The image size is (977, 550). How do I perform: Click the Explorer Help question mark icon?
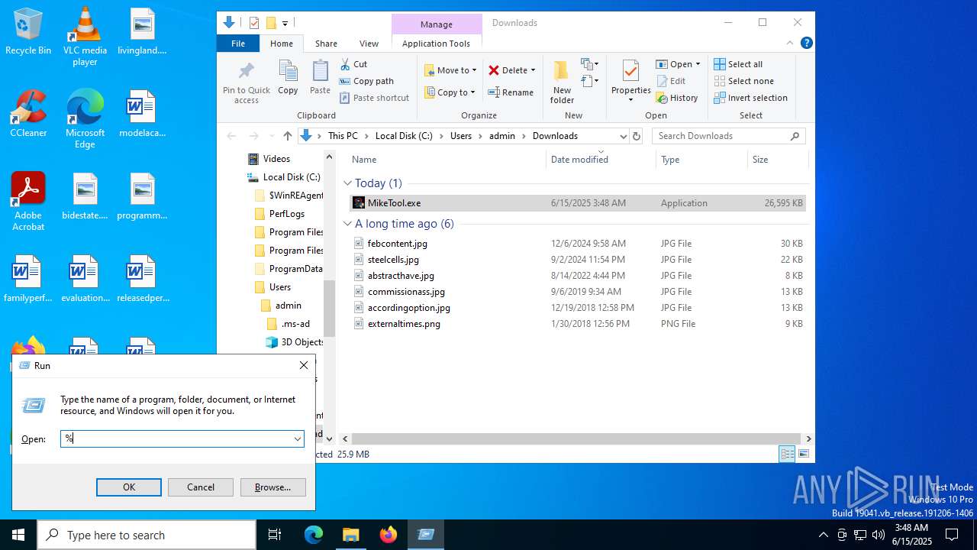(806, 44)
